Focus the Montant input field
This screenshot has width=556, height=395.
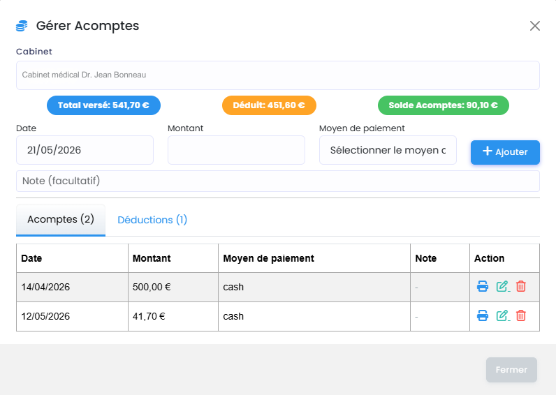236,150
